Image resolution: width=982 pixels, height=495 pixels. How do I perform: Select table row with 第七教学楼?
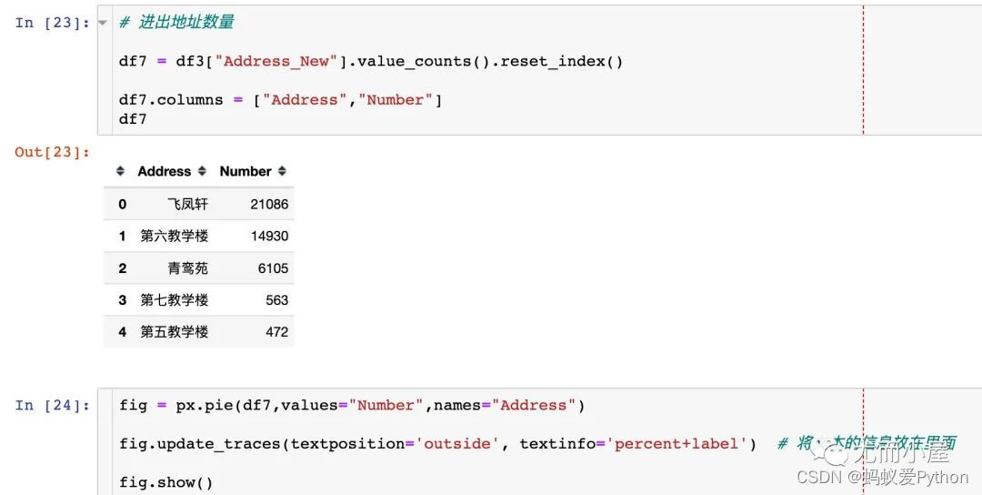198,300
